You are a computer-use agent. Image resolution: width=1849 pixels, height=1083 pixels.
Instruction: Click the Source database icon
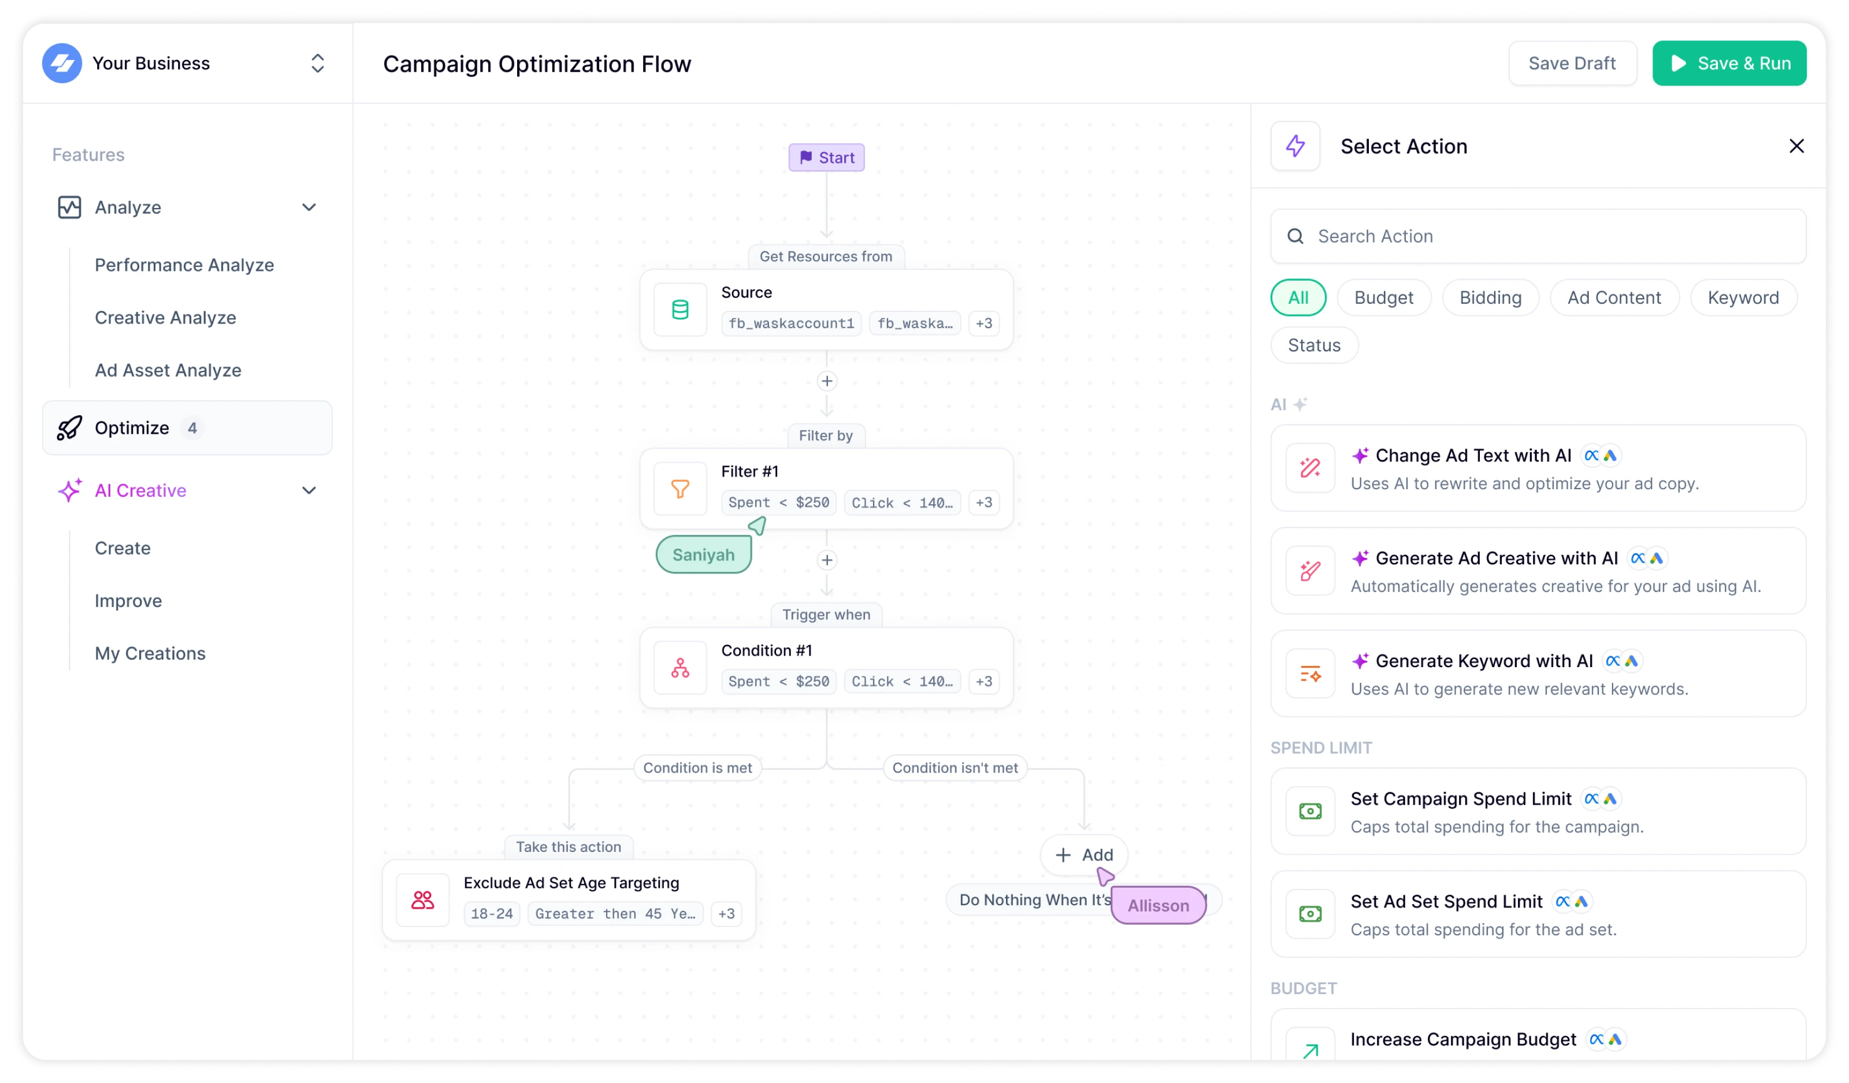(680, 310)
